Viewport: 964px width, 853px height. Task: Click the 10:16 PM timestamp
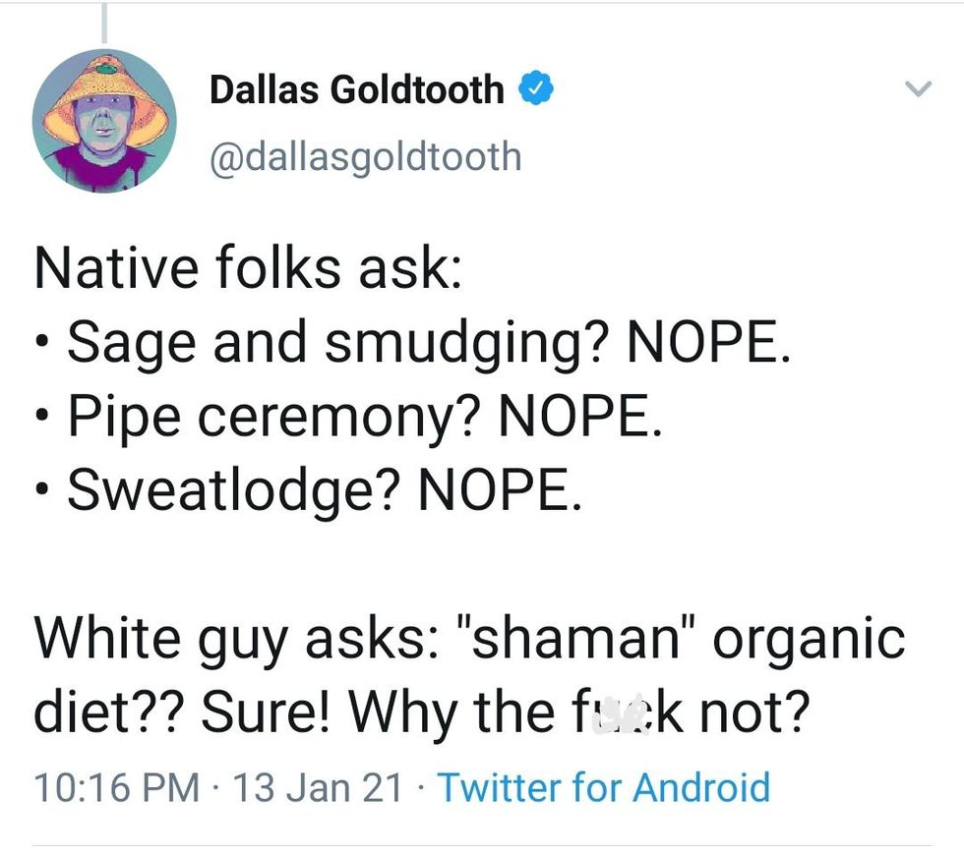(x=108, y=787)
